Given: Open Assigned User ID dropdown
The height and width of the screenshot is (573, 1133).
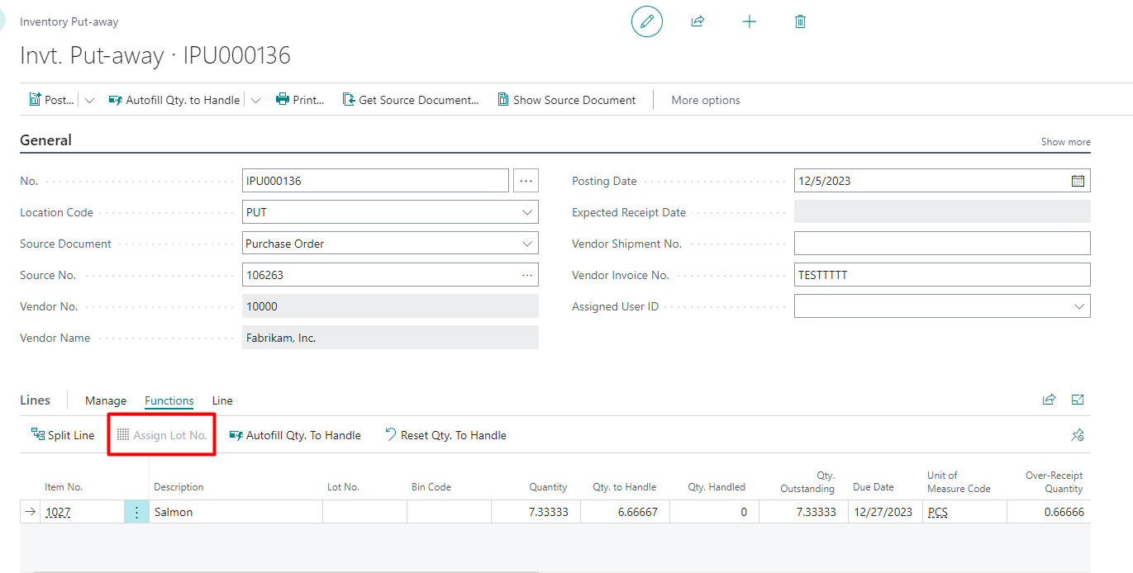Looking at the screenshot, I should (1078, 306).
